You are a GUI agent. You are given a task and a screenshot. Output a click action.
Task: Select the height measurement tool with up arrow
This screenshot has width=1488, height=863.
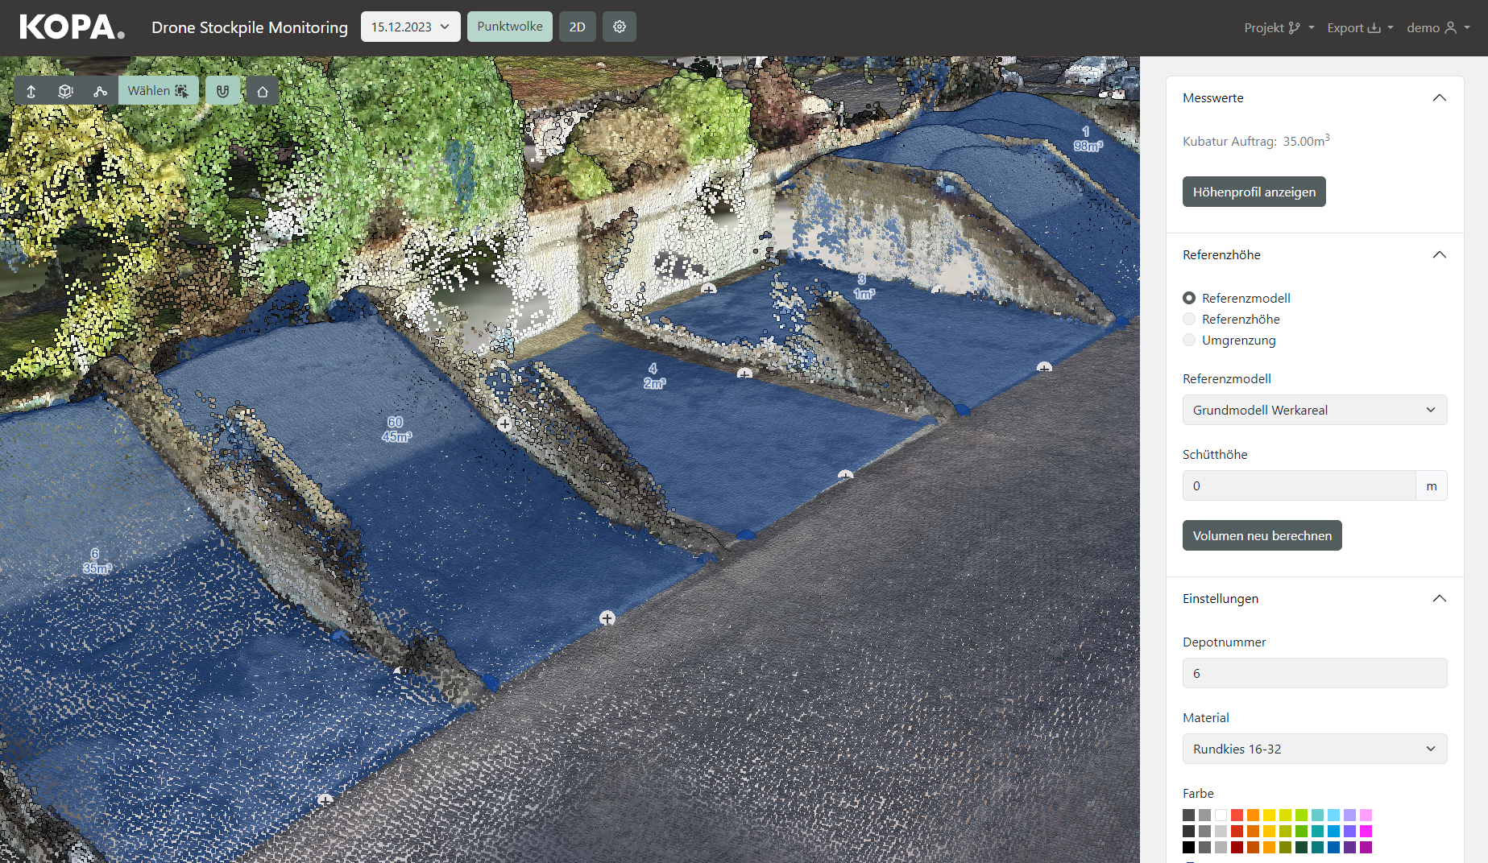(31, 91)
